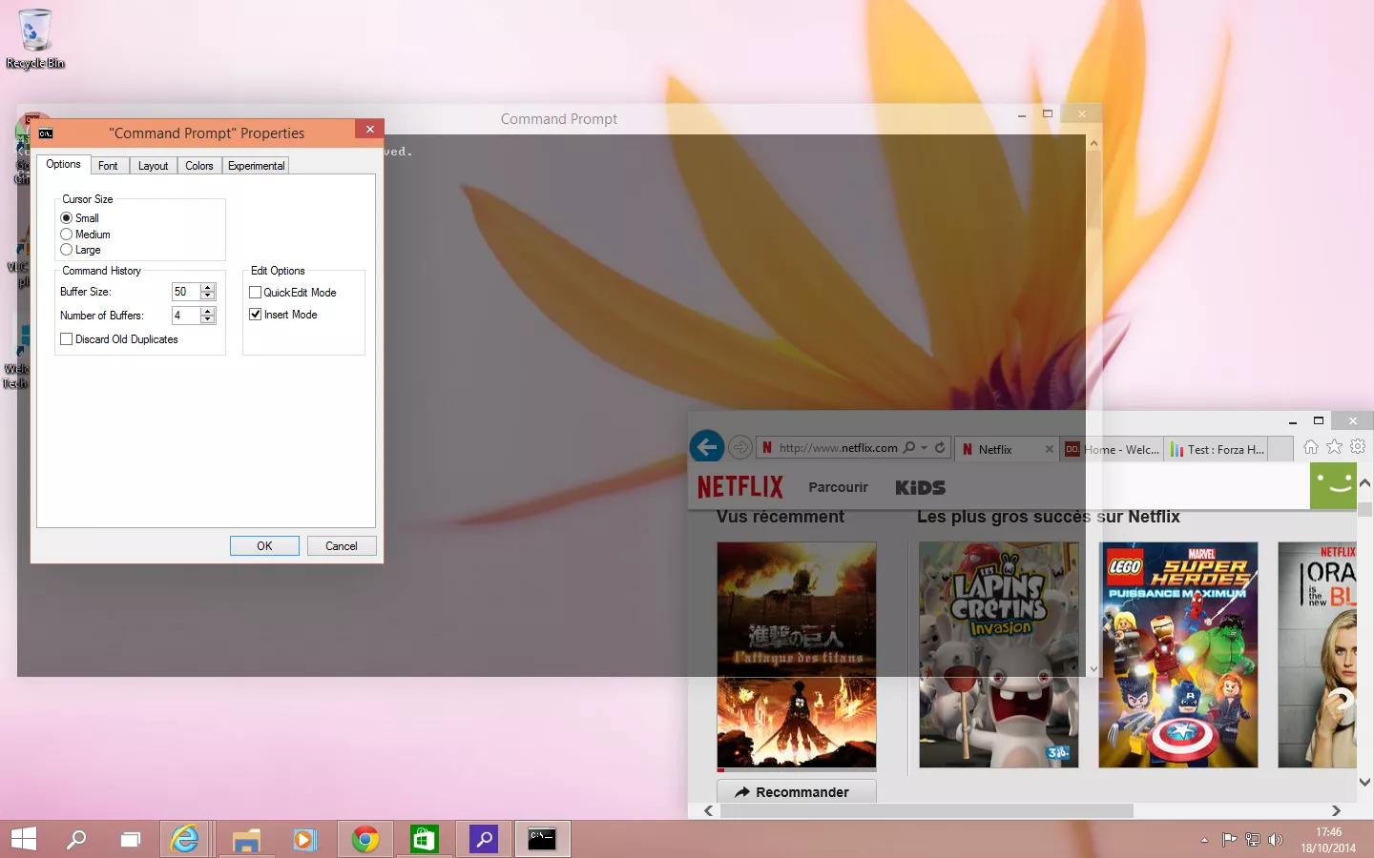
Task: Select Large cursor size
Action: [x=67, y=250]
